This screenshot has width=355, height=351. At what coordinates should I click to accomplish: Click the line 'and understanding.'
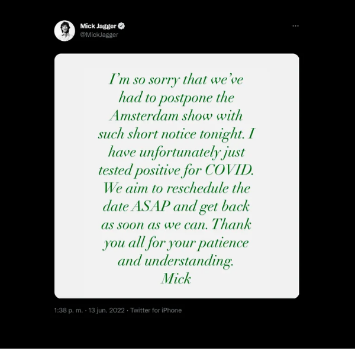click(176, 261)
